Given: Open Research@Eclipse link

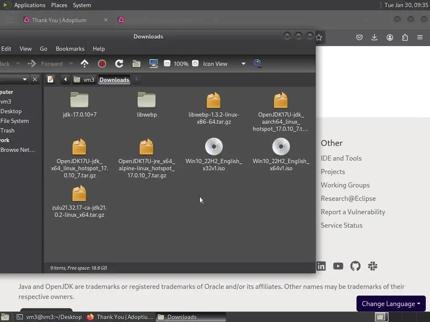Looking at the screenshot, I should 348,198.
